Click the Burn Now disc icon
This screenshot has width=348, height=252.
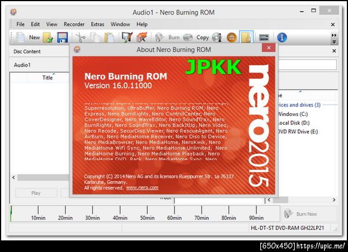click(x=288, y=214)
